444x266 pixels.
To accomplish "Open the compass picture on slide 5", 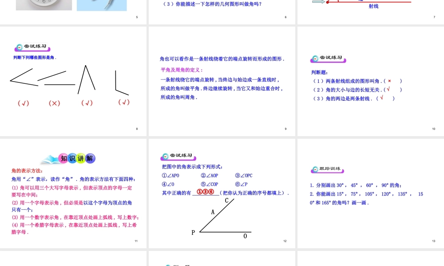I will click(x=101, y=5).
